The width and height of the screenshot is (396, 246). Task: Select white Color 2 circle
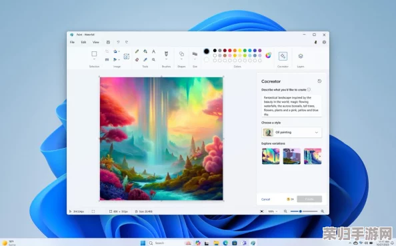coord(207,59)
